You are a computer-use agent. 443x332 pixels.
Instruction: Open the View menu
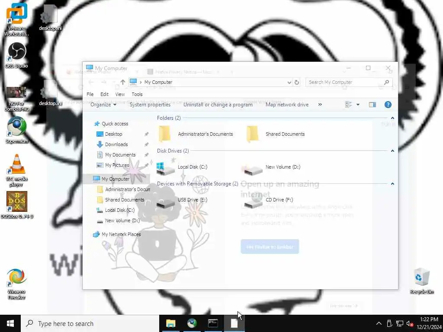click(120, 94)
